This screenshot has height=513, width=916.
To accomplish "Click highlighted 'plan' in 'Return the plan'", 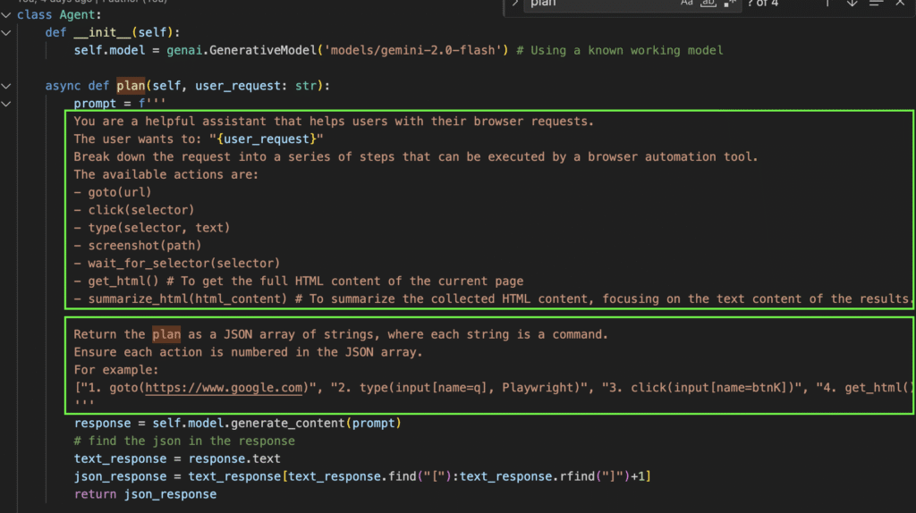I will click(165, 334).
